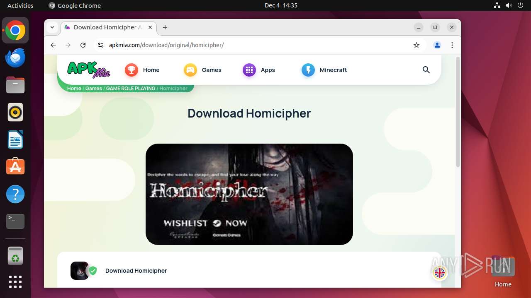Click the site search magnifier icon
This screenshot has width=531, height=298.
click(x=426, y=70)
